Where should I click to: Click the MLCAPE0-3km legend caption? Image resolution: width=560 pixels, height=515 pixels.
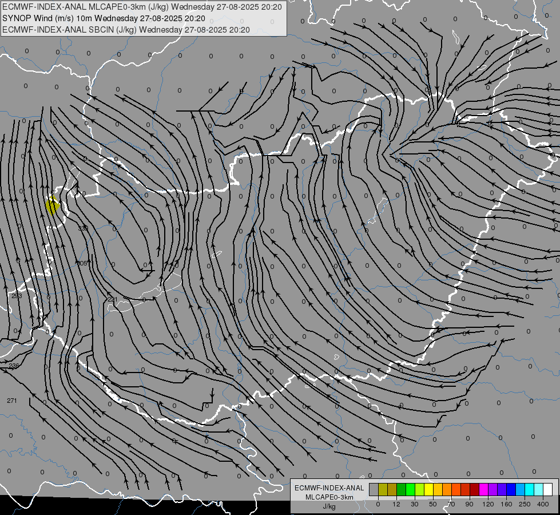329,497
